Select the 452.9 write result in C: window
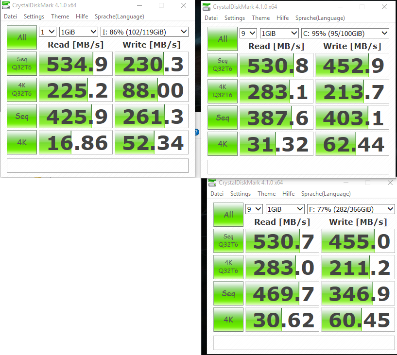This screenshot has width=397, height=355. coord(352,65)
